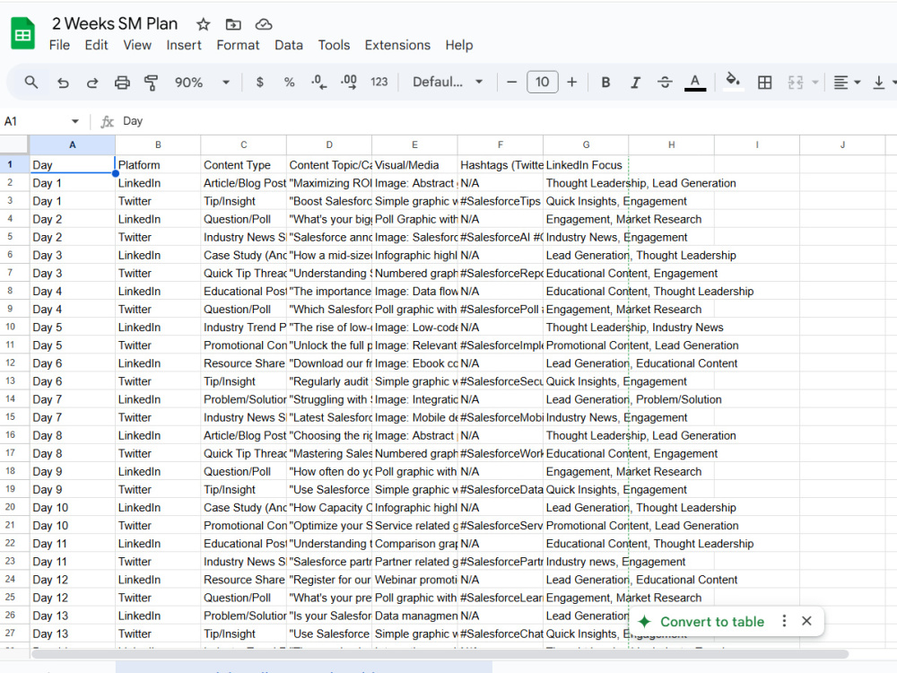
Task: Click the font size field showing 10
Action: click(x=543, y=82)
